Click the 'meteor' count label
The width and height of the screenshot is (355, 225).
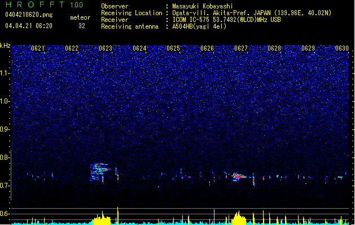pos(80,17)
